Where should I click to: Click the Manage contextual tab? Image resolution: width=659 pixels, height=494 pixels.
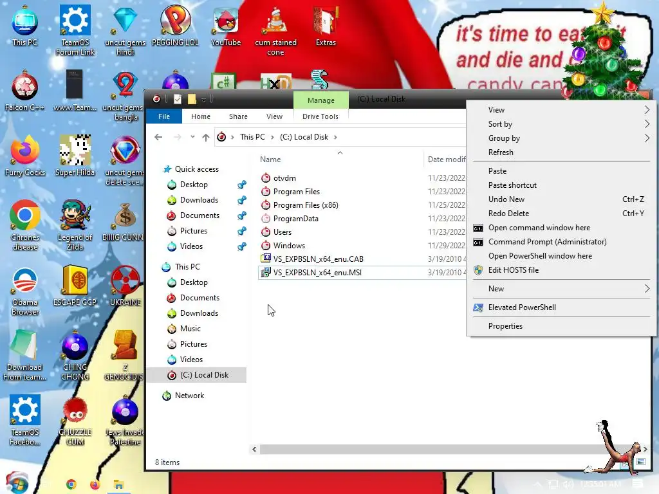321,100
